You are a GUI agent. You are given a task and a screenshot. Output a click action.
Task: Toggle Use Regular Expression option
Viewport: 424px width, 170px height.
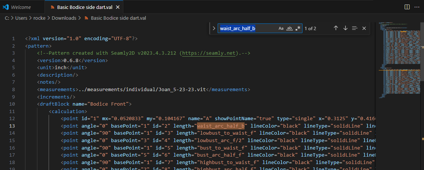coord(298,28)
